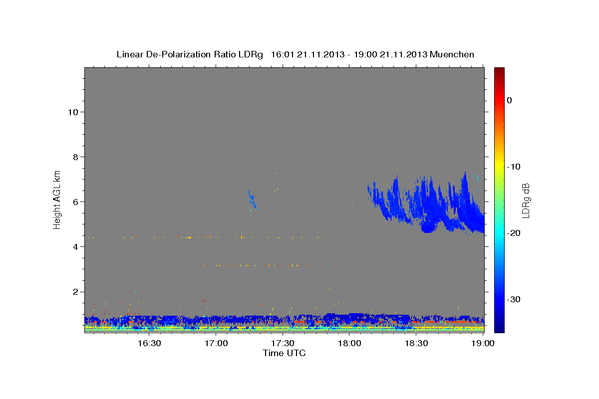The image size is (599, 399).
Task: Click the 19:00 time tick label
Action: click(483, 343)
